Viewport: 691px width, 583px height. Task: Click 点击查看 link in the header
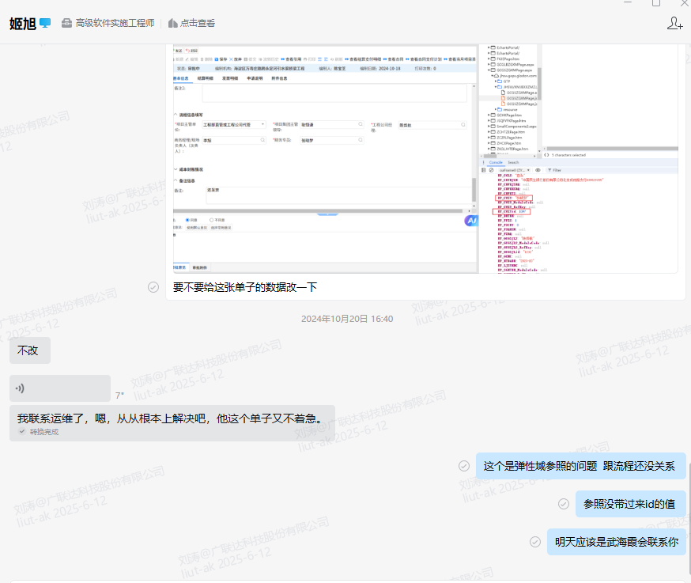click(x=198, y=24)
